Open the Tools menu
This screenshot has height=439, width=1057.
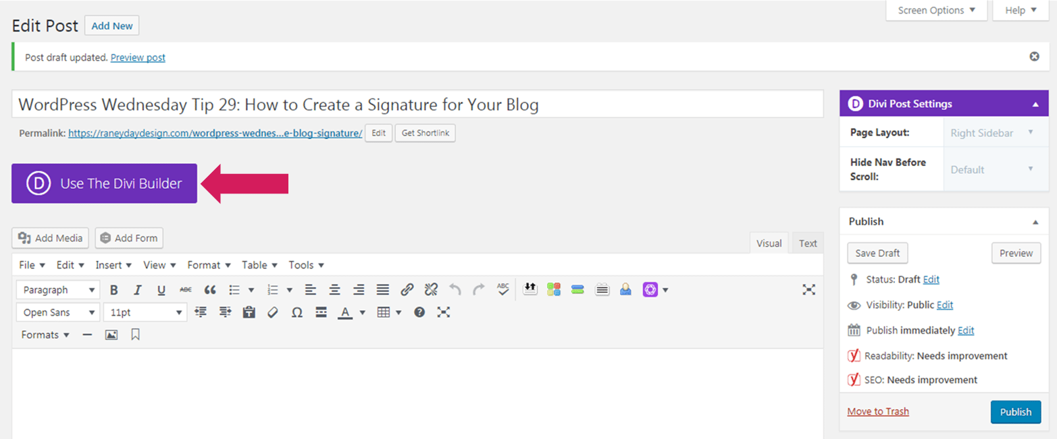306,265
